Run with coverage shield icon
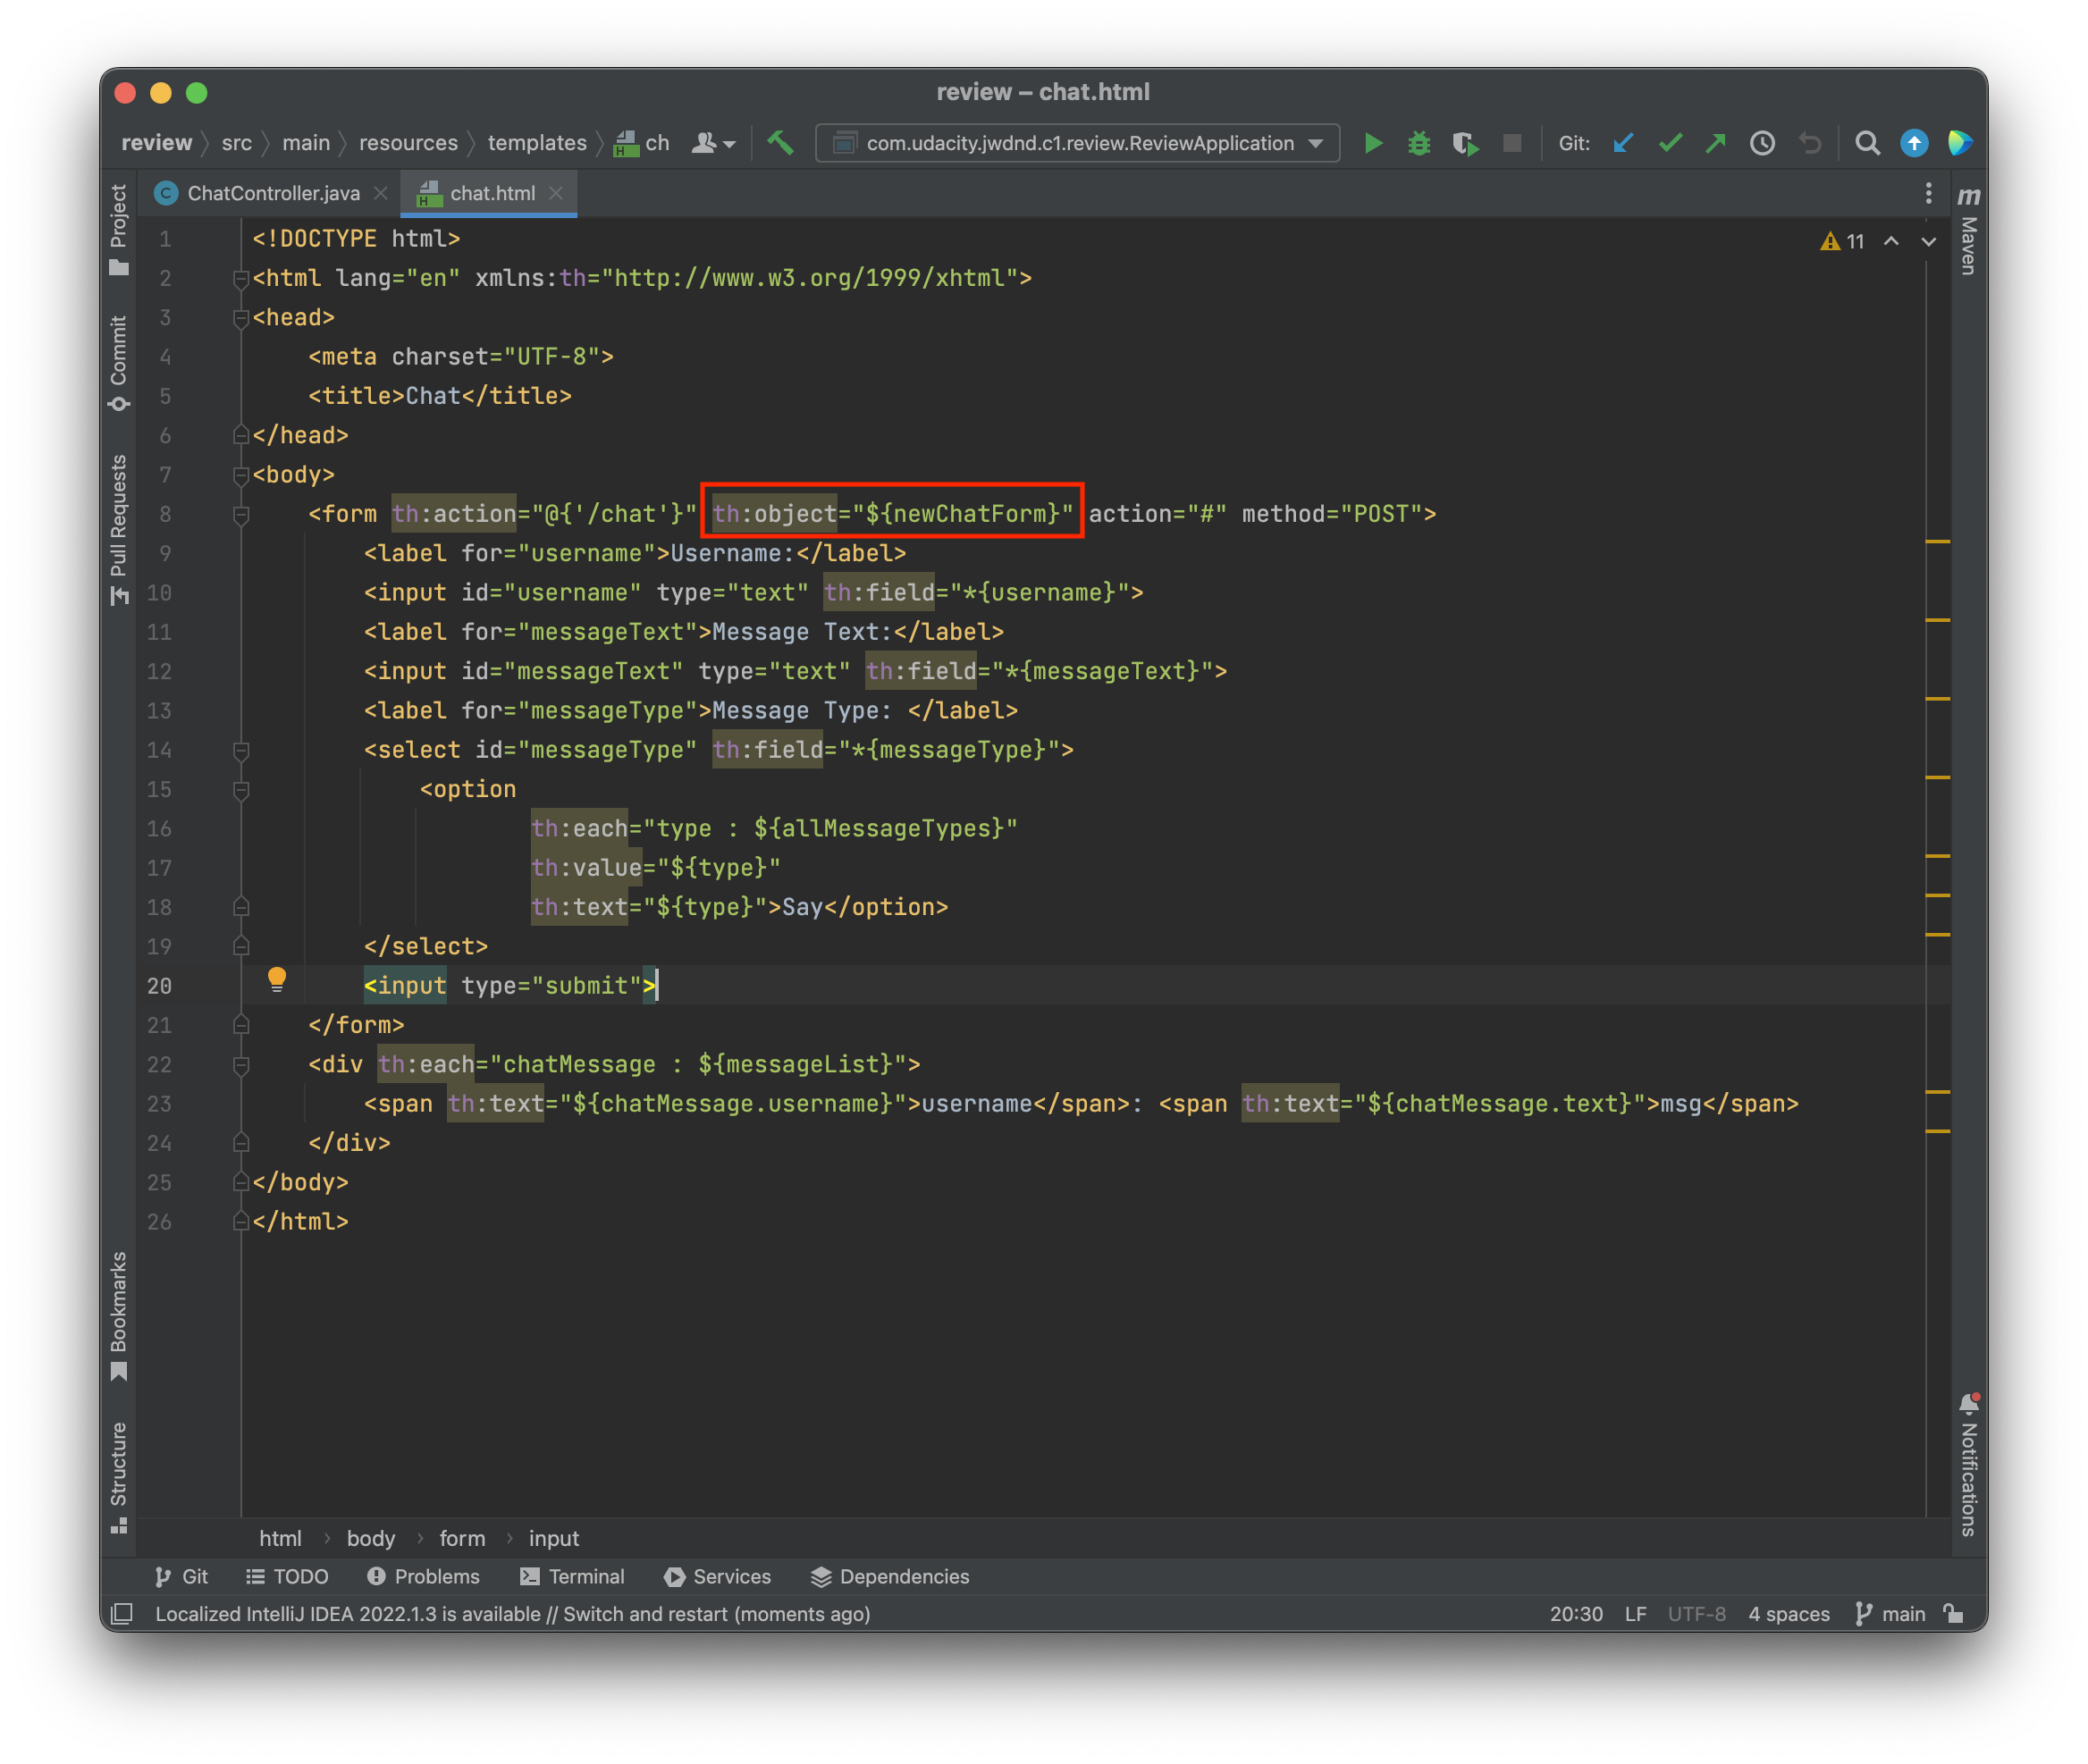 (1465, 143)
